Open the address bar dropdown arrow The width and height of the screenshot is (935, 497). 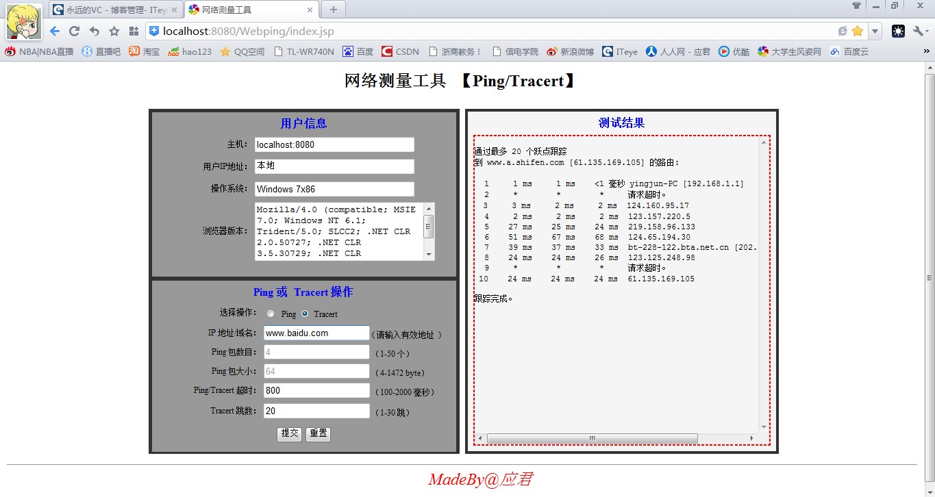(x=875, y=31)
